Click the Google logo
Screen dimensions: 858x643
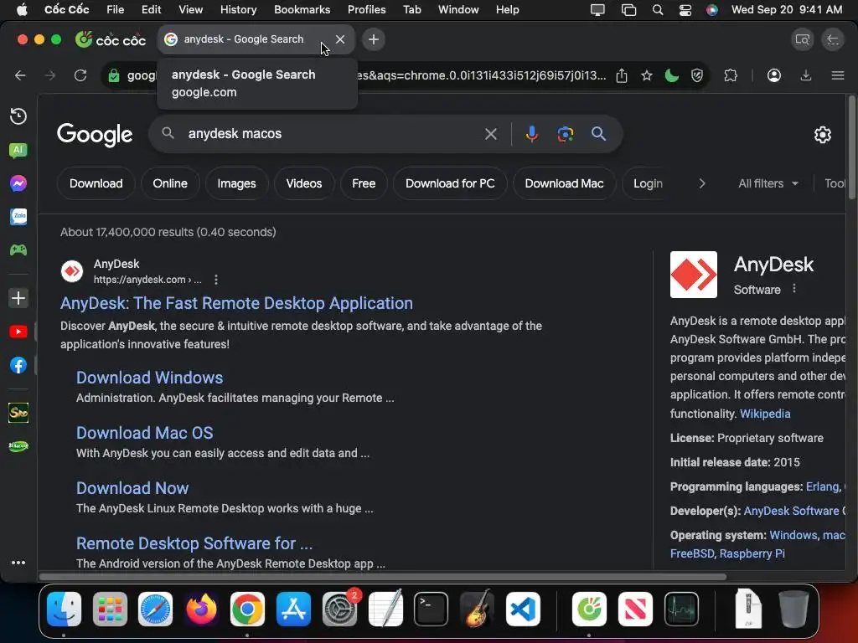95,135
